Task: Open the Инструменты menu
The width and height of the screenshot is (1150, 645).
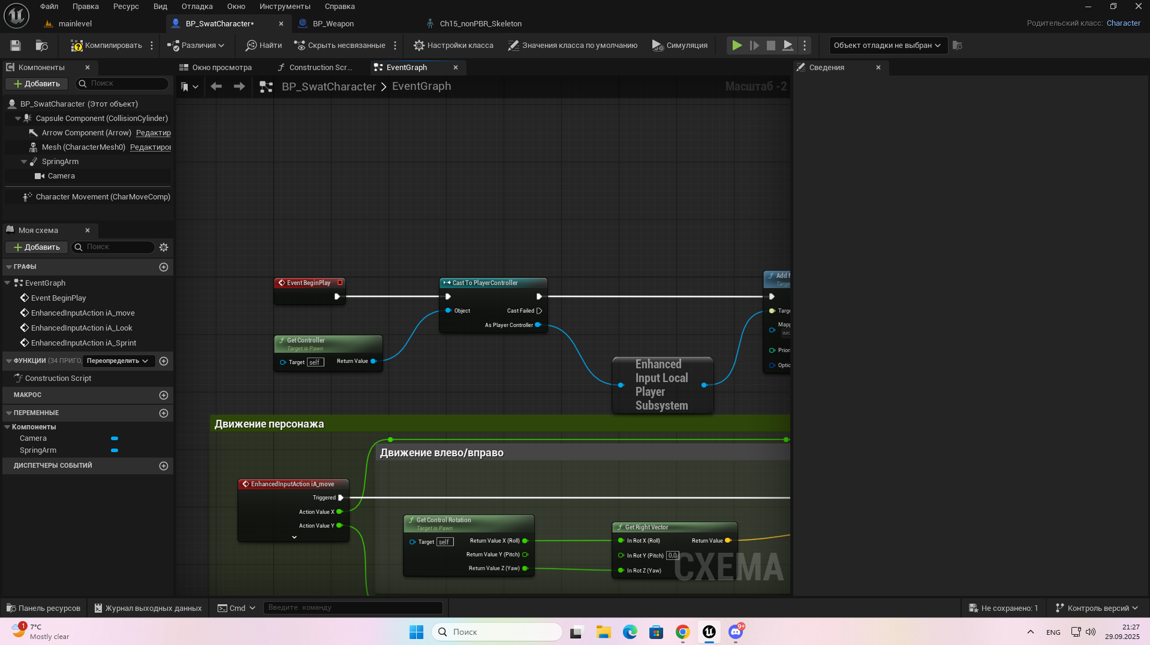Action: click(285, 7)
